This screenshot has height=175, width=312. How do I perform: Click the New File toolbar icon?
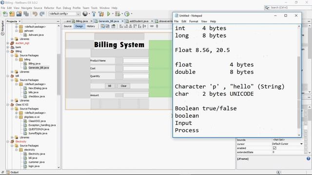click(5, 14)
